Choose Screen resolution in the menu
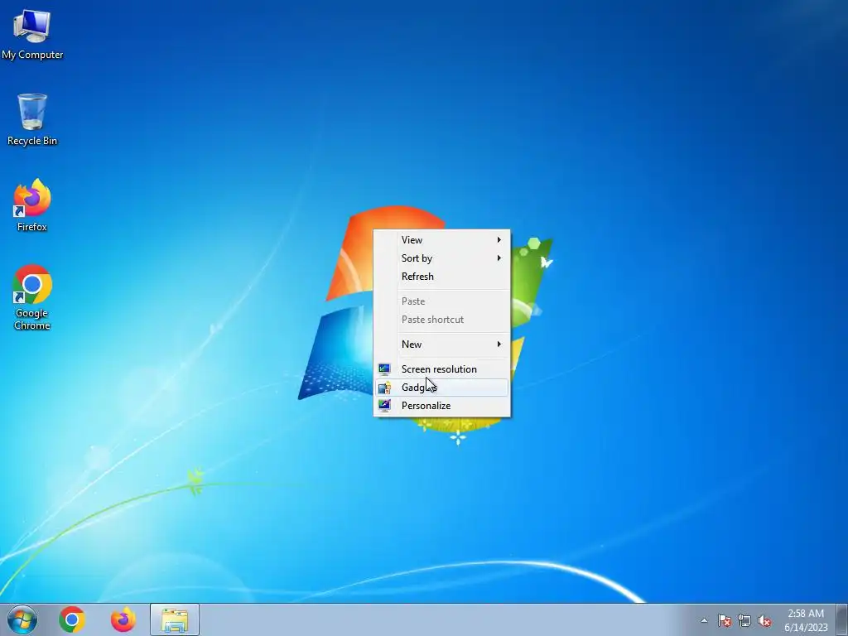Image resolution: width=848 pixels, height=636 pixels. (442, 369)
